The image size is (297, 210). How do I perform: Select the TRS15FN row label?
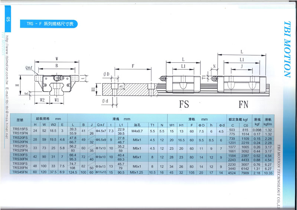20,133
